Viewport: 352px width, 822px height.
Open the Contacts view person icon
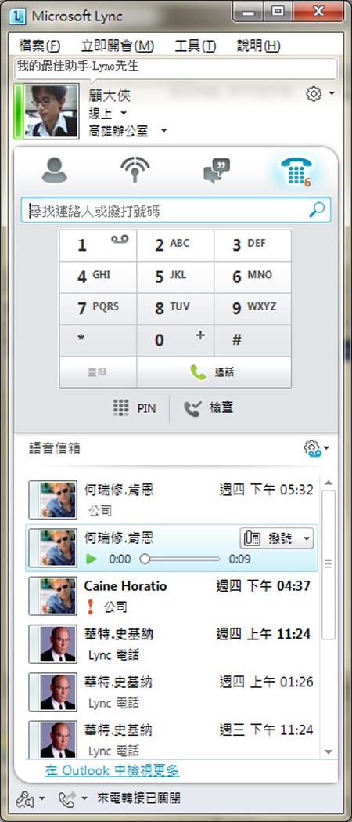point(55,170)
